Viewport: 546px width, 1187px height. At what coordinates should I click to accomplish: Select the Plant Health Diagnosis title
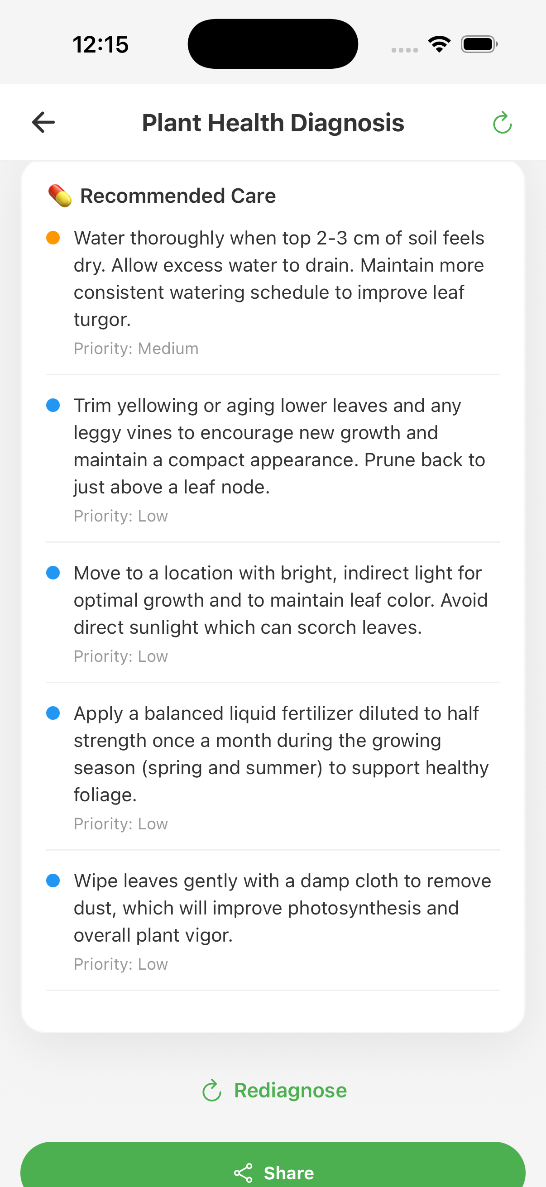click(x=273, y=123)
